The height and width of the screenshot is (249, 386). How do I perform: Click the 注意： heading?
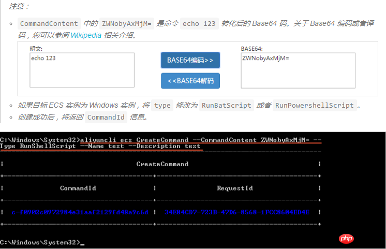pyautogui.click(x=19, y=6)
